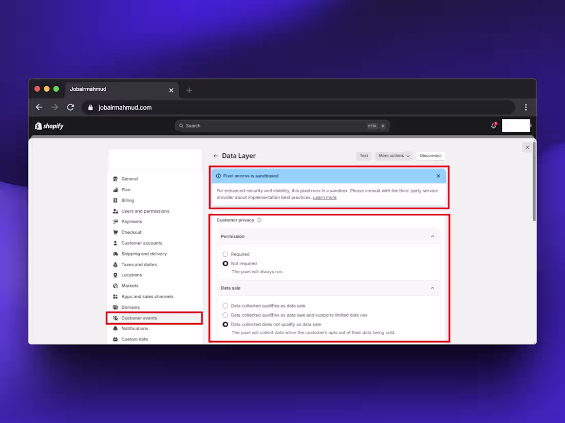565x423 pixels.
Task: Select the Customer events icon in the sidebar
Action: click(115, 318)
